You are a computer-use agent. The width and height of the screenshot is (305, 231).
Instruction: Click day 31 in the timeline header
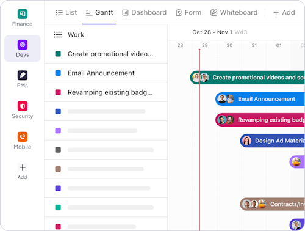click(254, 45)
